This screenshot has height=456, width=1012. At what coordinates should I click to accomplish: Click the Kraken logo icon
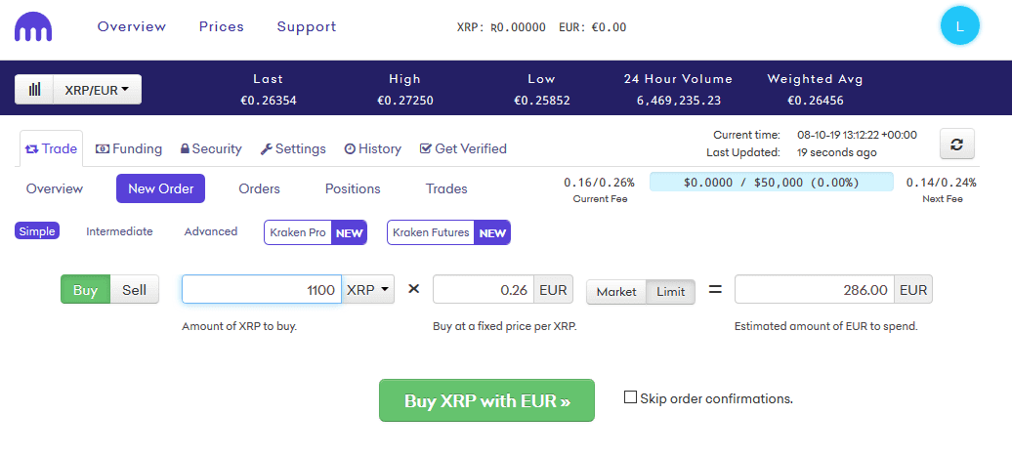click(x=33, y=26)
